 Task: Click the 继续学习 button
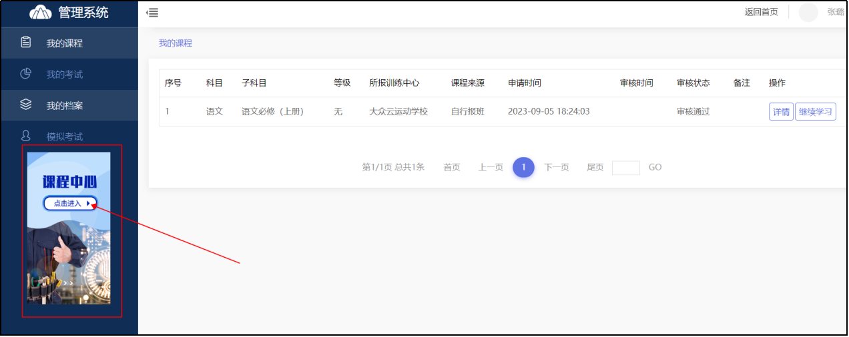[x=816, y=112]
